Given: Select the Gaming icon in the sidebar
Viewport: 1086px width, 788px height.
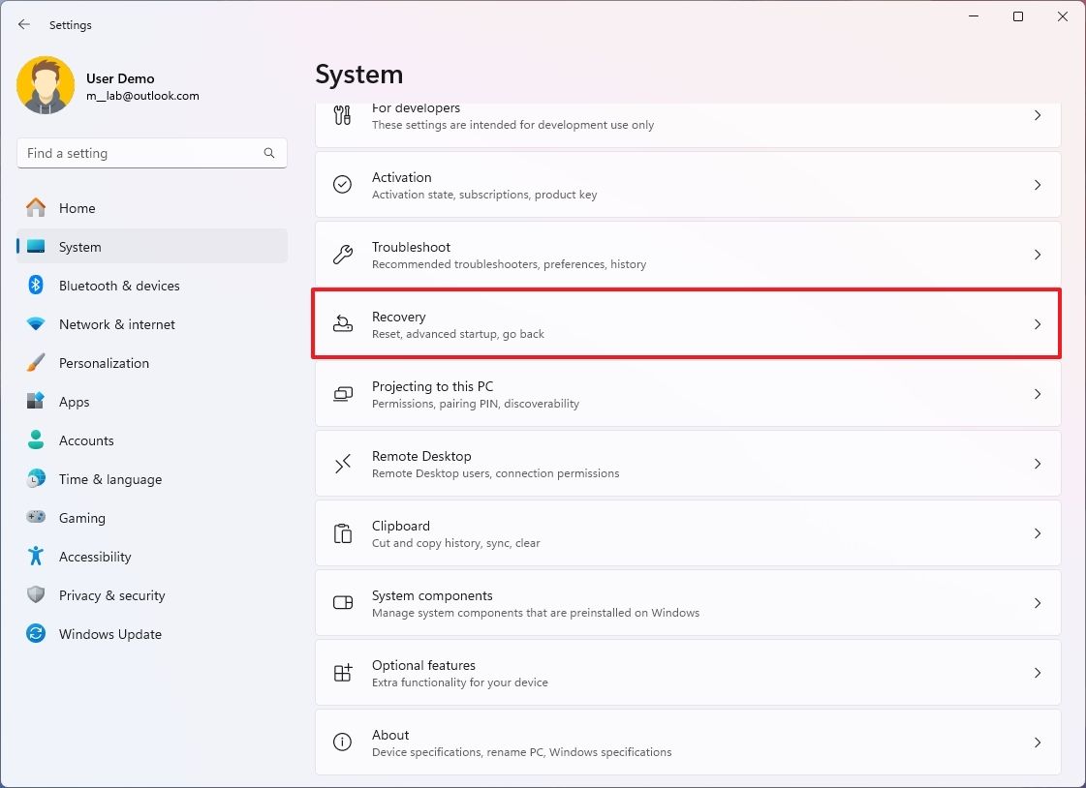Looking at the screenshot, I should coord(37,518).
